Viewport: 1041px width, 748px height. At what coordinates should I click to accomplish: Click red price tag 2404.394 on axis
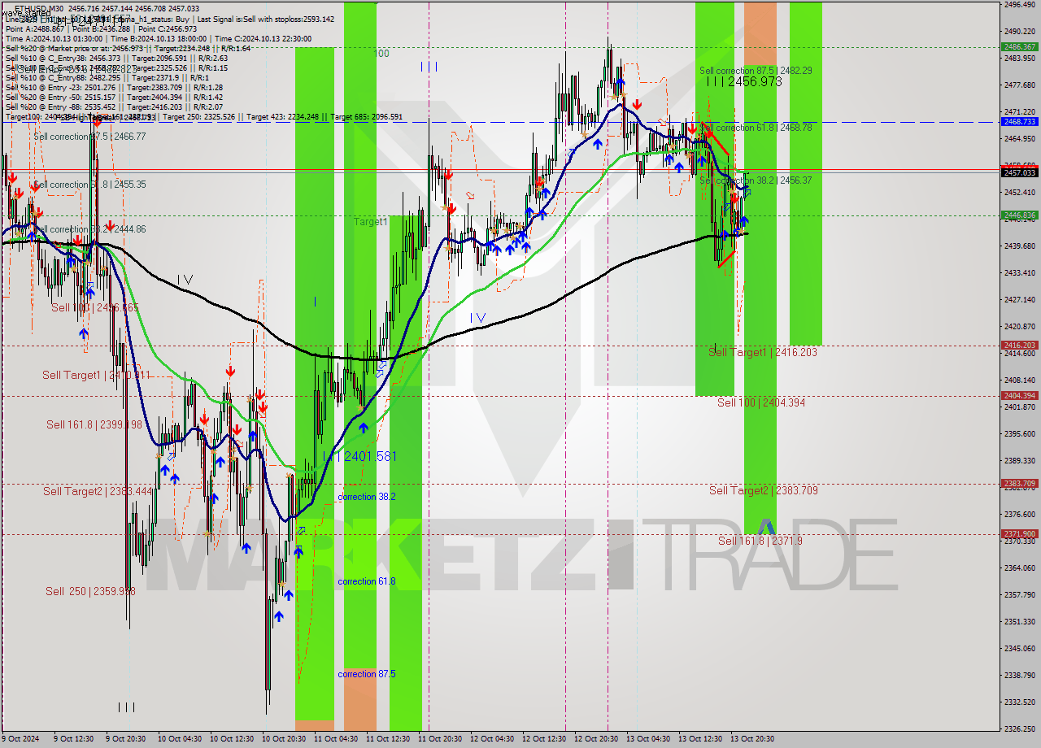pyautogui.click(x=1019, y=396)
